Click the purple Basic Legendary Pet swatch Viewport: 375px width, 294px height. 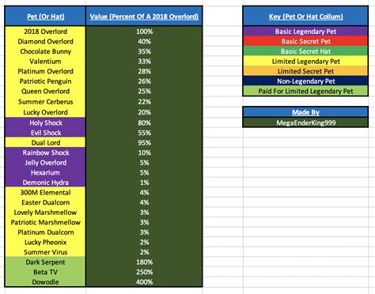(x=305, y=32)
